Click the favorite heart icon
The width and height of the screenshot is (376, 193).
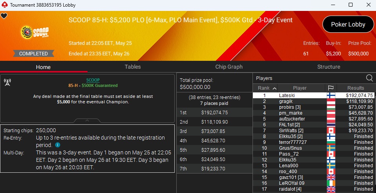tap(4, 16)
